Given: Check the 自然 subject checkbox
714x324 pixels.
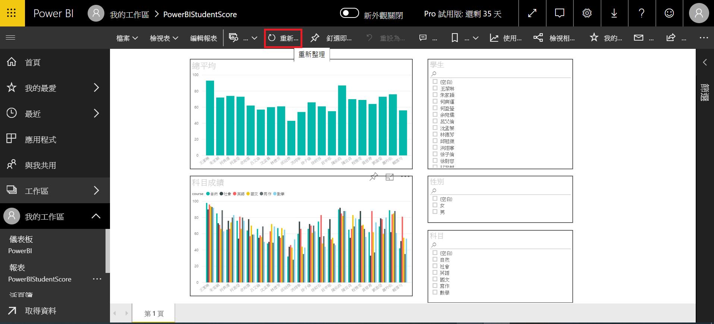Looking at the screenshot, I should tap(435, 259).
